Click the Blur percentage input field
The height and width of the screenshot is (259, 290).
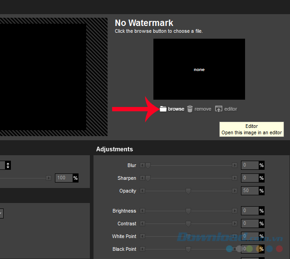pyautogui.click(x=249, y=165)
